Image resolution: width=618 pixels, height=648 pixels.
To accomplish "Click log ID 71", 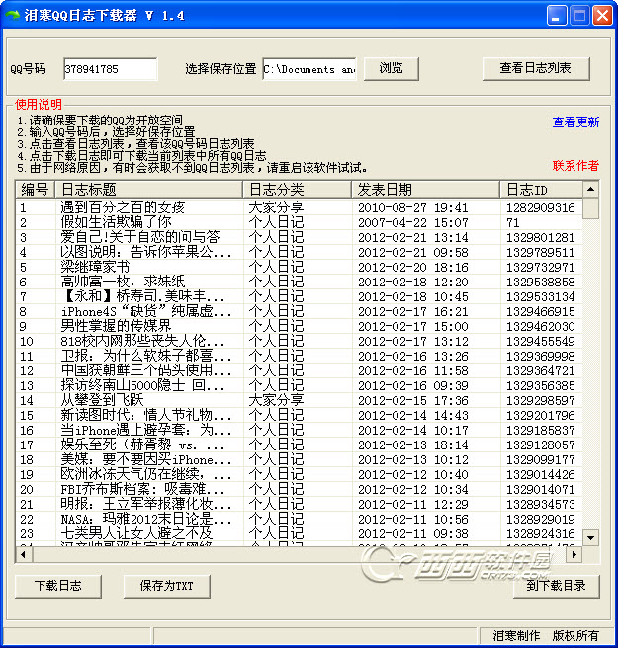I will 513,223.
